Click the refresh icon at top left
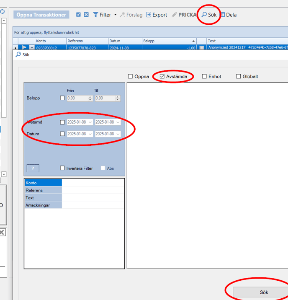This screenshot has height=300, width=288. coord(2,12)
